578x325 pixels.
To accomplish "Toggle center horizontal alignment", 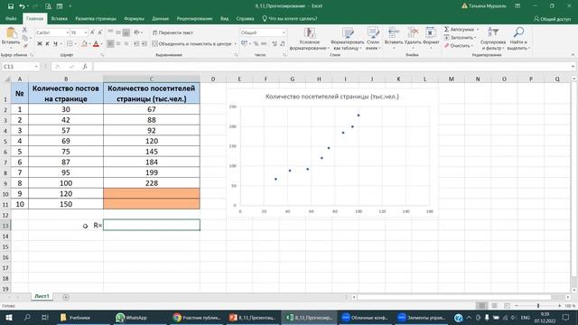I will pyautogui.click(x=118, y=44).
